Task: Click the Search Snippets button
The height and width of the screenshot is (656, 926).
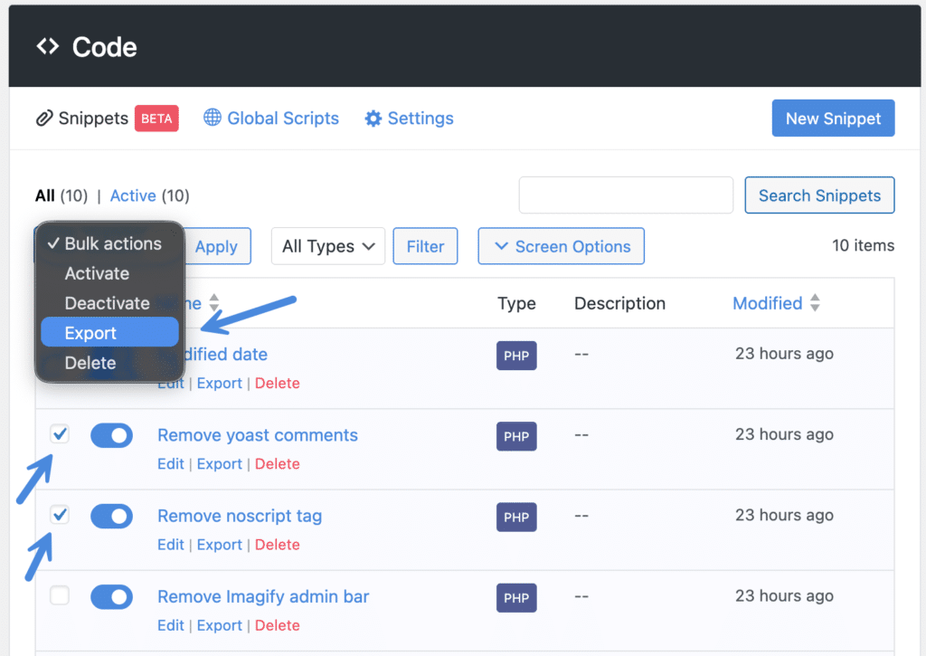Action: tap(818, 195)
